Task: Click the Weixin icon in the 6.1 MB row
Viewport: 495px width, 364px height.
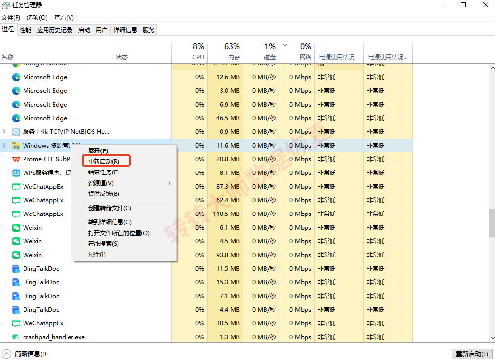Action: (x=16, y=228)
